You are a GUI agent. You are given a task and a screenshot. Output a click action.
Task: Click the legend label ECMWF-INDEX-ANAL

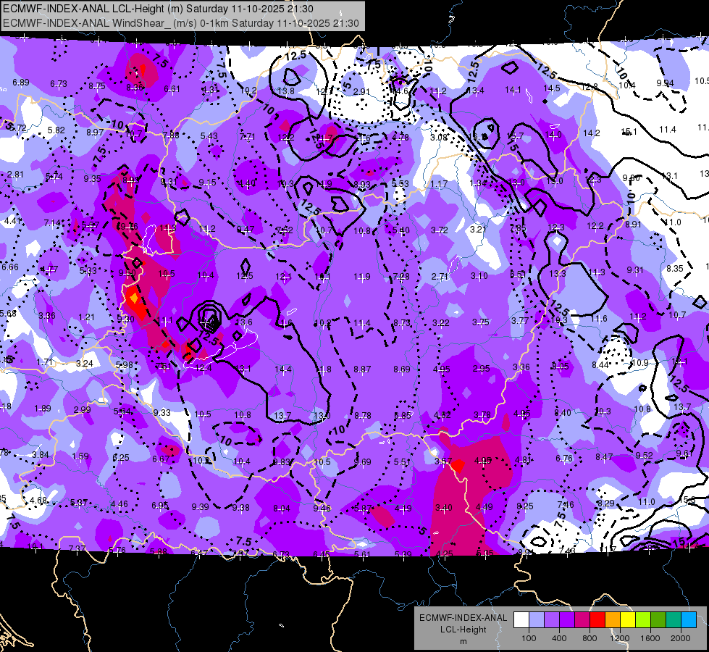click(463, 618)
